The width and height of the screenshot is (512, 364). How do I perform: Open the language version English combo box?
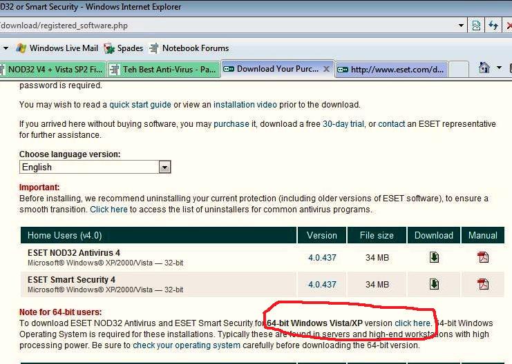(x=95, y=167)
